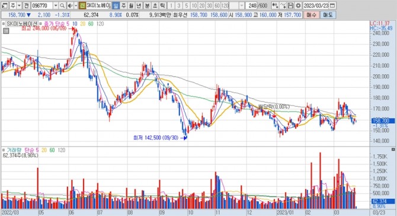Switch to the 일 daily chart tab
The image size is (397, 216).
[116, 5]
